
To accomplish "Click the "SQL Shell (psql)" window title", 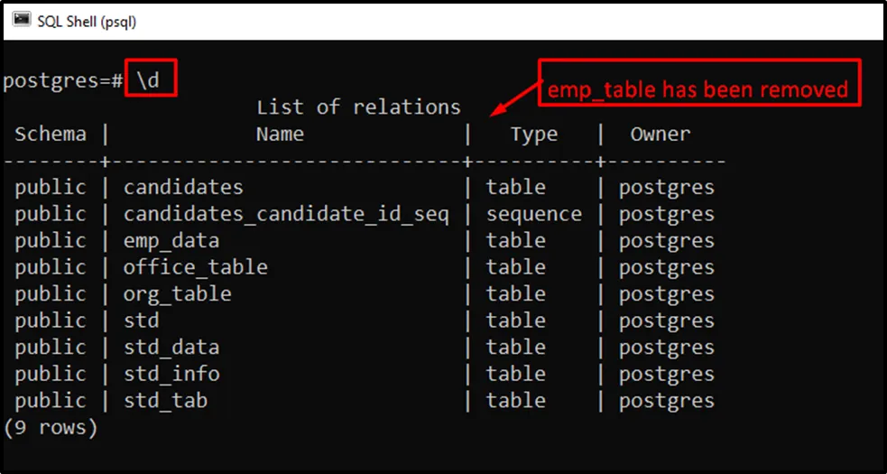I will click(x=87, y=21).
